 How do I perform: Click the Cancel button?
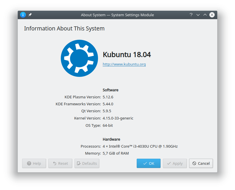pos(201,163)
